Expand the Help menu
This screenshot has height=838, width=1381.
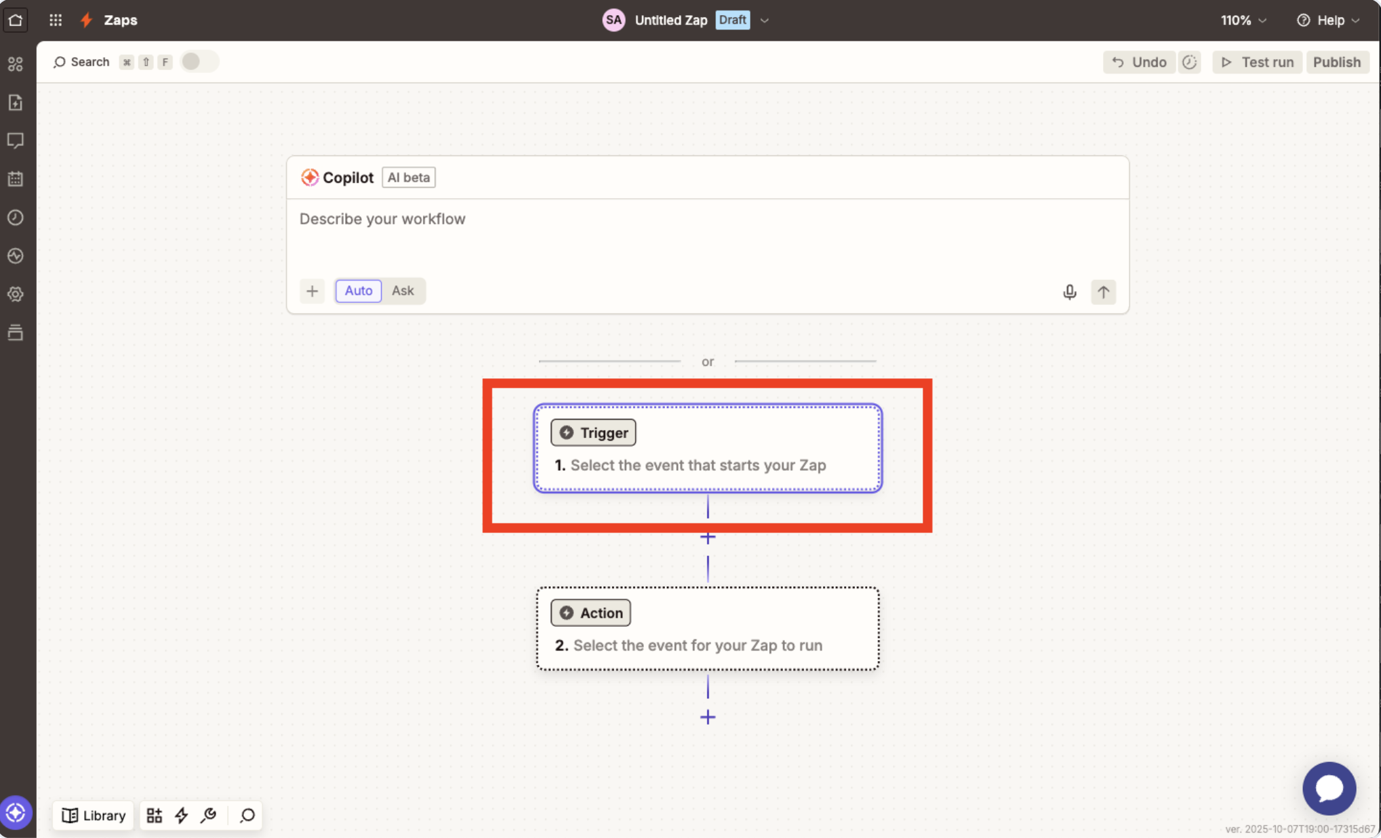[x=1329, y=20]
